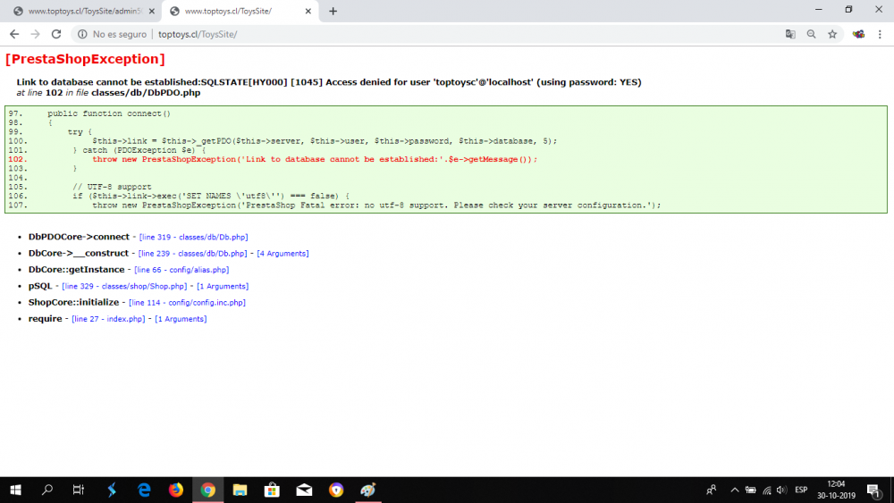Go back using the browser back arrow
This screenshot has height=503, width=894.
coord(14,34)
